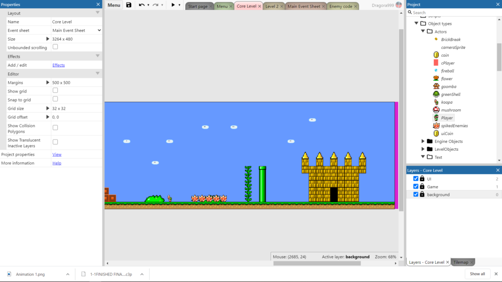Enable Show Translucent Inactive Layers checkbox

(x=55, y=142)
